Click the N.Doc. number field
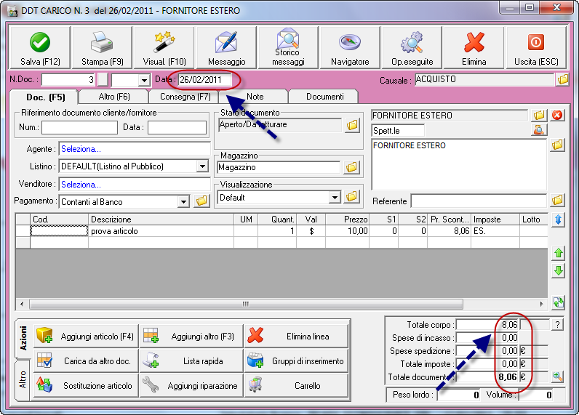This screenshot has height=415, width=579. click(68, 80)
